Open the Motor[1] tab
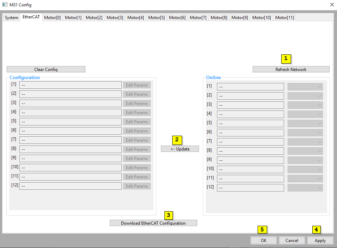337x248 pixels. 73,17
